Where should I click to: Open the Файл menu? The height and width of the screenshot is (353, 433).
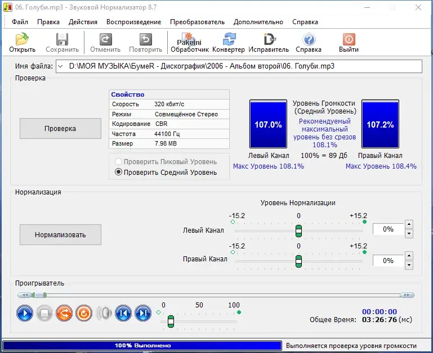[20, 22]
